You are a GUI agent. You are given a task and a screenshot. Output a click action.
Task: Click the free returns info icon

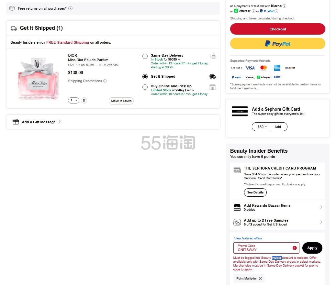tap(70, 8)
